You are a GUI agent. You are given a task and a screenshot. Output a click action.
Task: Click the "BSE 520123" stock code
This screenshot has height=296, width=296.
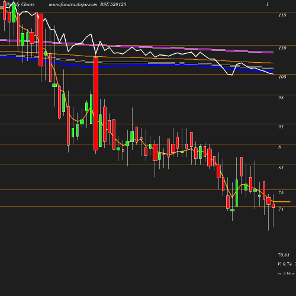click(113, 4)
